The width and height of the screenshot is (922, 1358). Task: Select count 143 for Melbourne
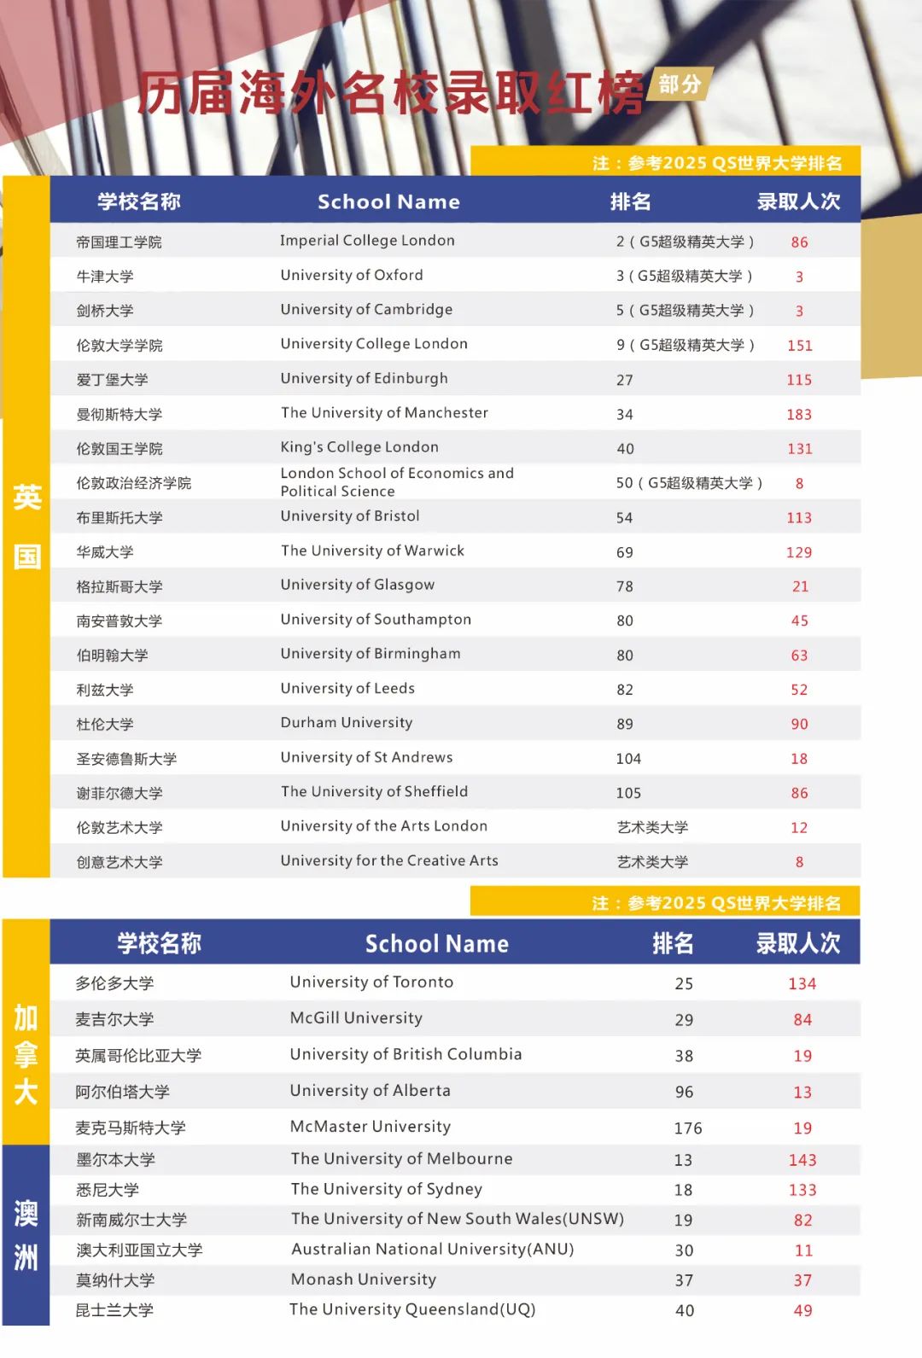click(802, 1160)
